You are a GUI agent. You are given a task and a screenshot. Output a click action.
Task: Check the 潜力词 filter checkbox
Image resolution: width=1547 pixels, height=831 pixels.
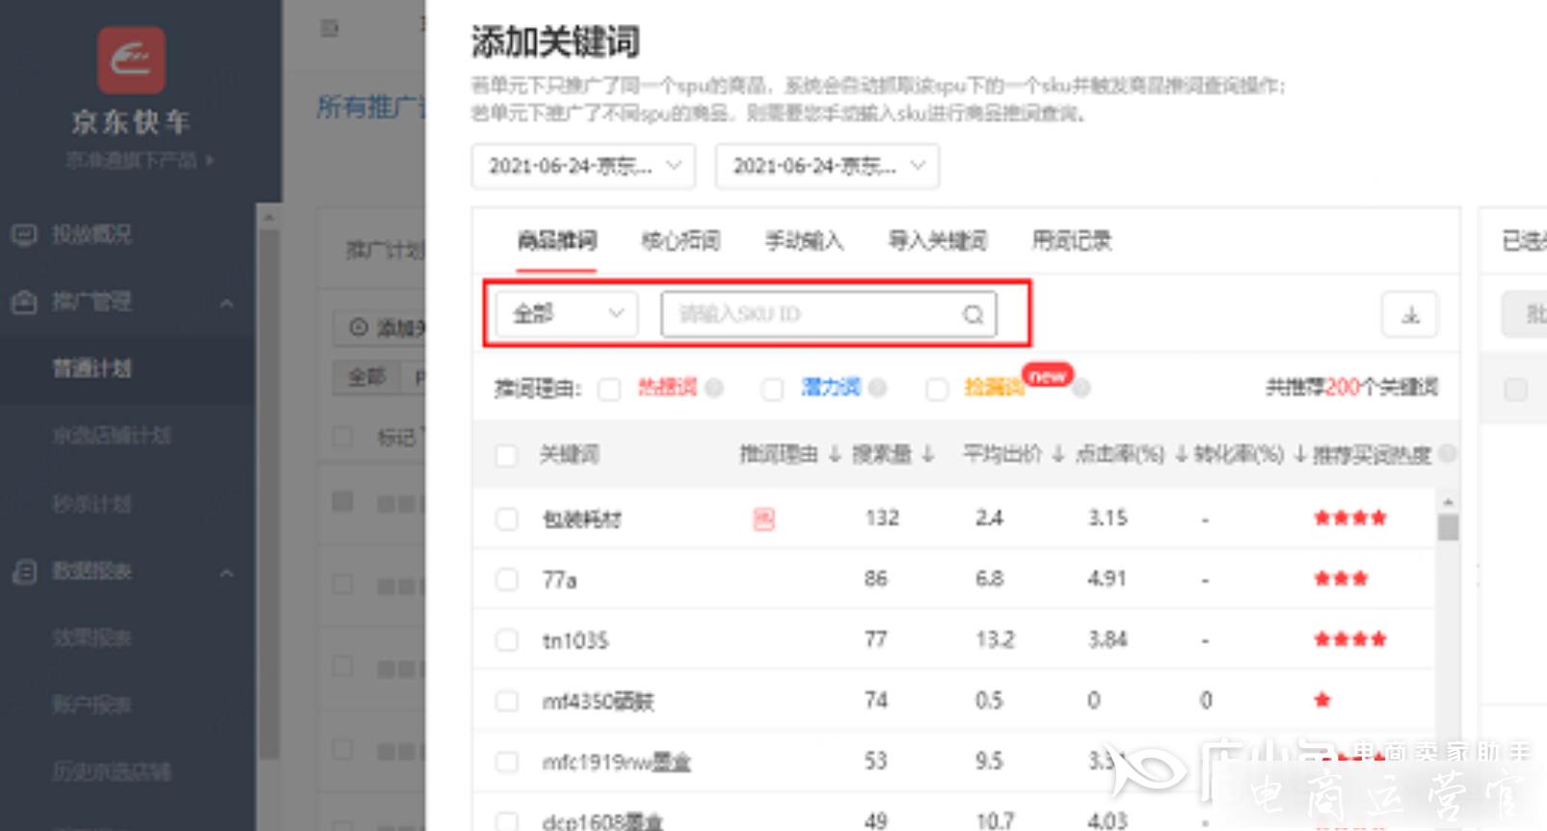(x=772, y=389)
